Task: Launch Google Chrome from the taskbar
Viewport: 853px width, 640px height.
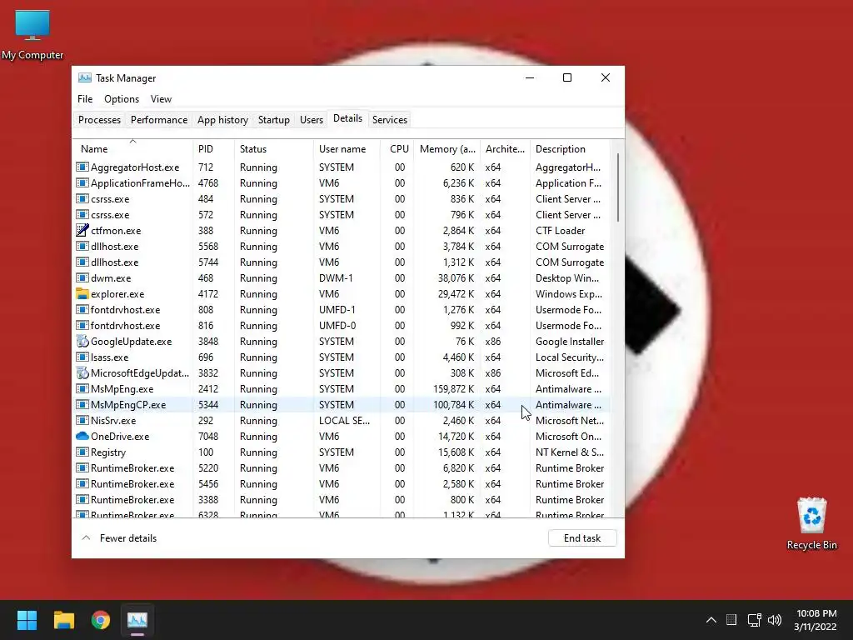Action: pos(101,620)
